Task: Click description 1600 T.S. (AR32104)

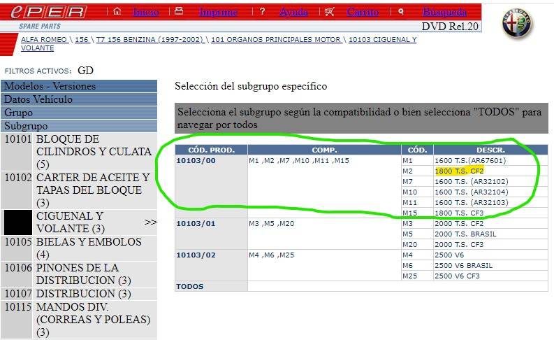Action: [472, 192]
